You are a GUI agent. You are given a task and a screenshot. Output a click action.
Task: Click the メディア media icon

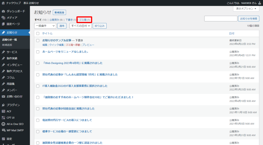pos(3,17)
